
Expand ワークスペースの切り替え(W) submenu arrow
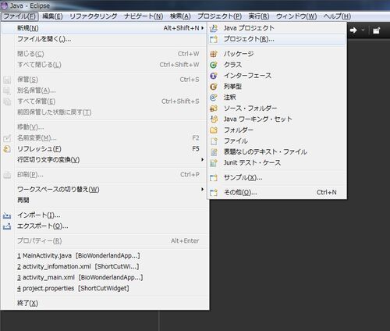tap(203, 189)
